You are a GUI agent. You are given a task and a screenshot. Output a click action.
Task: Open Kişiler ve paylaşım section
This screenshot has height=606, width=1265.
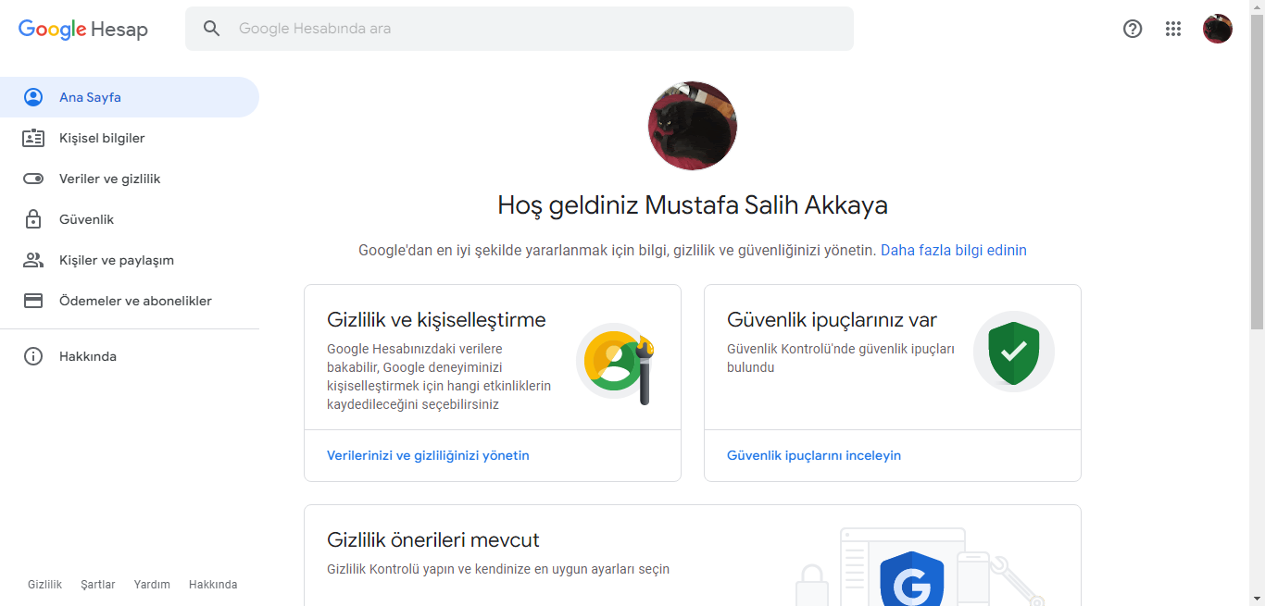130,260
